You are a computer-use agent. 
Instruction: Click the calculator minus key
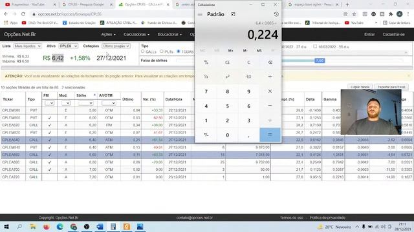(x=270, y=106)
